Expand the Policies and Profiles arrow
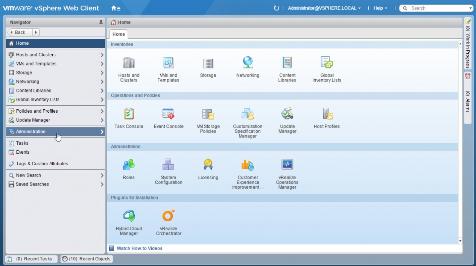This screenshot has height=266, width=476. coord(102,111)
